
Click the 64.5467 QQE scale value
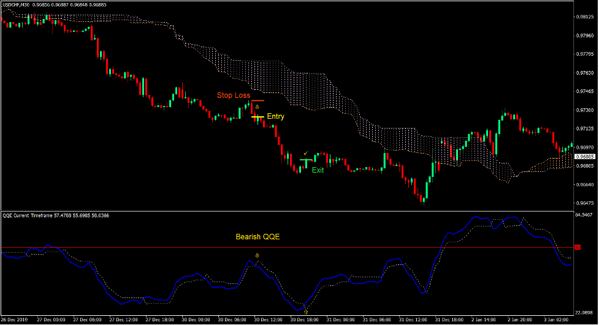584,215
